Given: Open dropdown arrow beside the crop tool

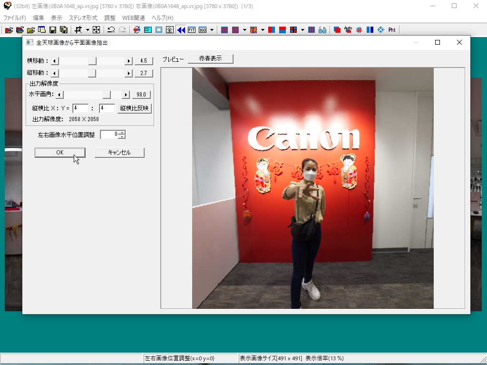Looking at the screenshot, I should click(x=88, y=30).
